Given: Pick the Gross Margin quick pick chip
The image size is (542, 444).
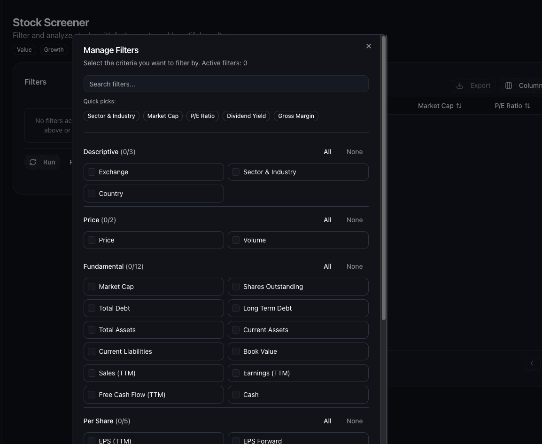Looking at the screenshot, I should coord(296,116).
